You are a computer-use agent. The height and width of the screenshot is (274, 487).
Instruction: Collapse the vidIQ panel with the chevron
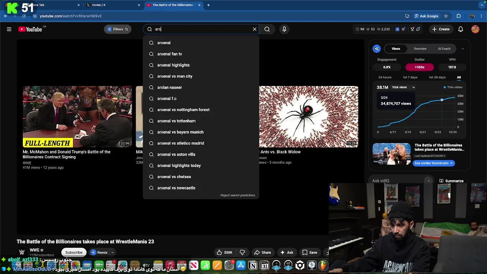point(463,49)
